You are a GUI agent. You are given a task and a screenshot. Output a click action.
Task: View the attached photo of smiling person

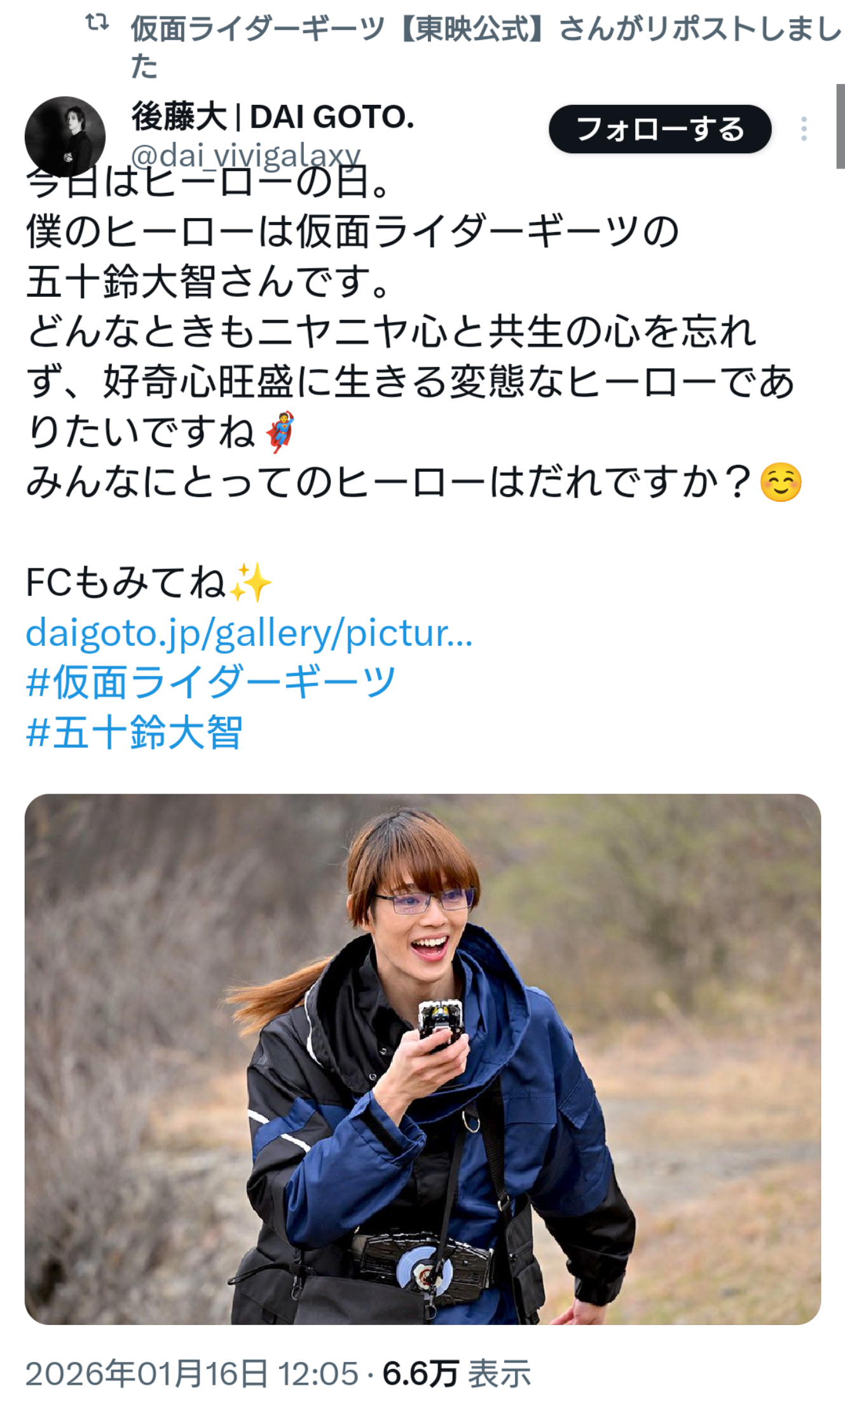(423, 1059)
